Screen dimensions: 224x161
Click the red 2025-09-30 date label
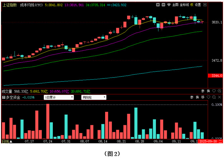tap(210, 141)
